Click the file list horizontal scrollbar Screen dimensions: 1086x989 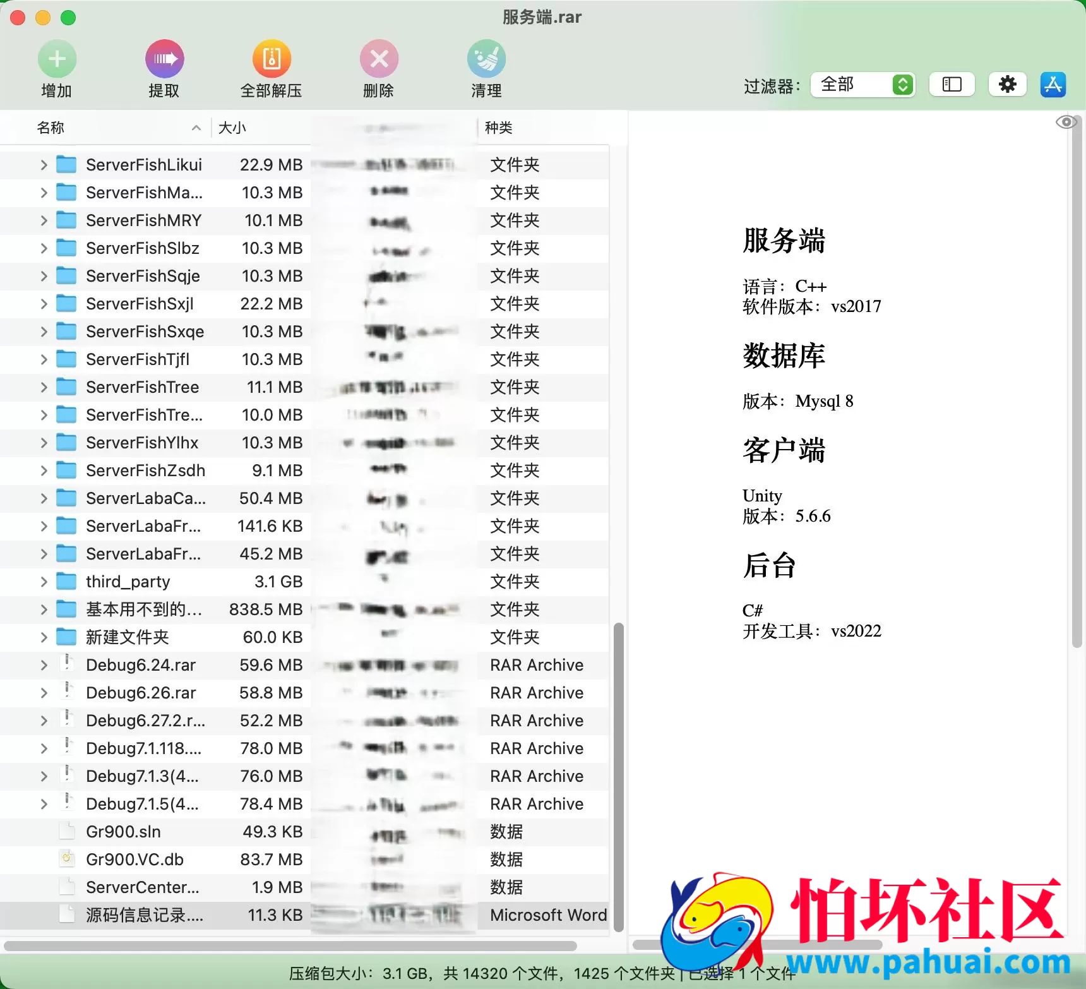click(290, 946)
